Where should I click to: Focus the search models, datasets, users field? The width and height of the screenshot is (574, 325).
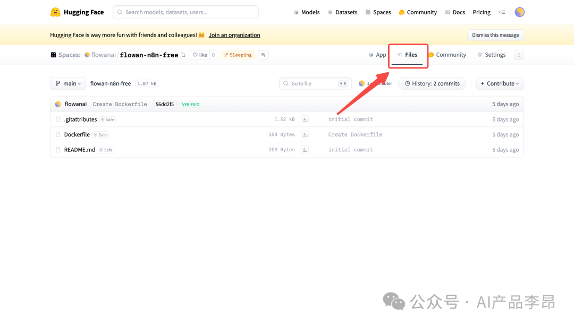186,12
